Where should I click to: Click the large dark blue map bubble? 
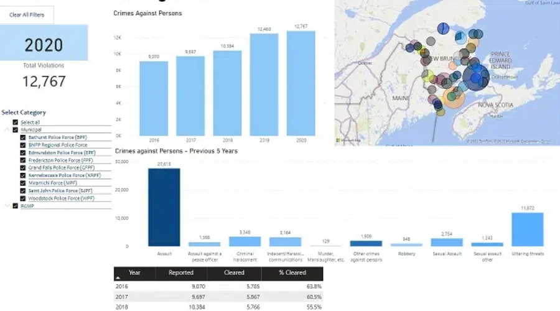pyautogui.click(x=476, y=77)
